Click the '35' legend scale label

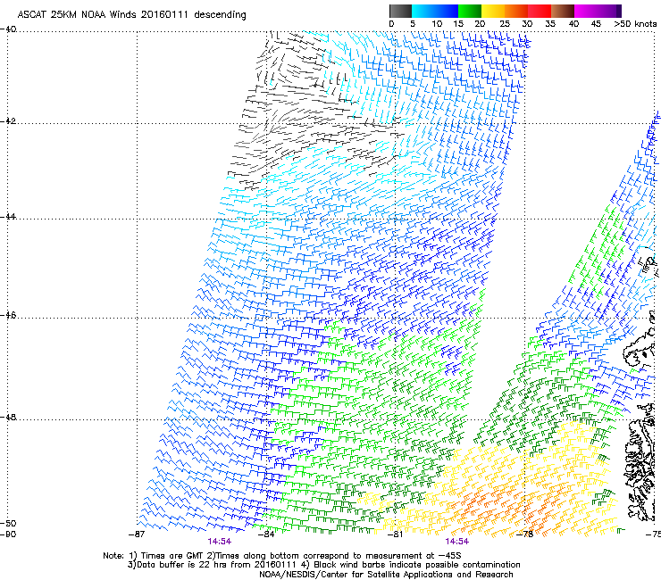point(550,24)
